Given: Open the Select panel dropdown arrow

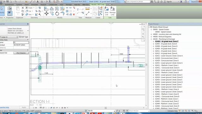Looking at the screenshot, I should click(x=4, y=18).
